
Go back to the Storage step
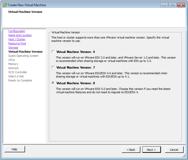coord(13,48)
